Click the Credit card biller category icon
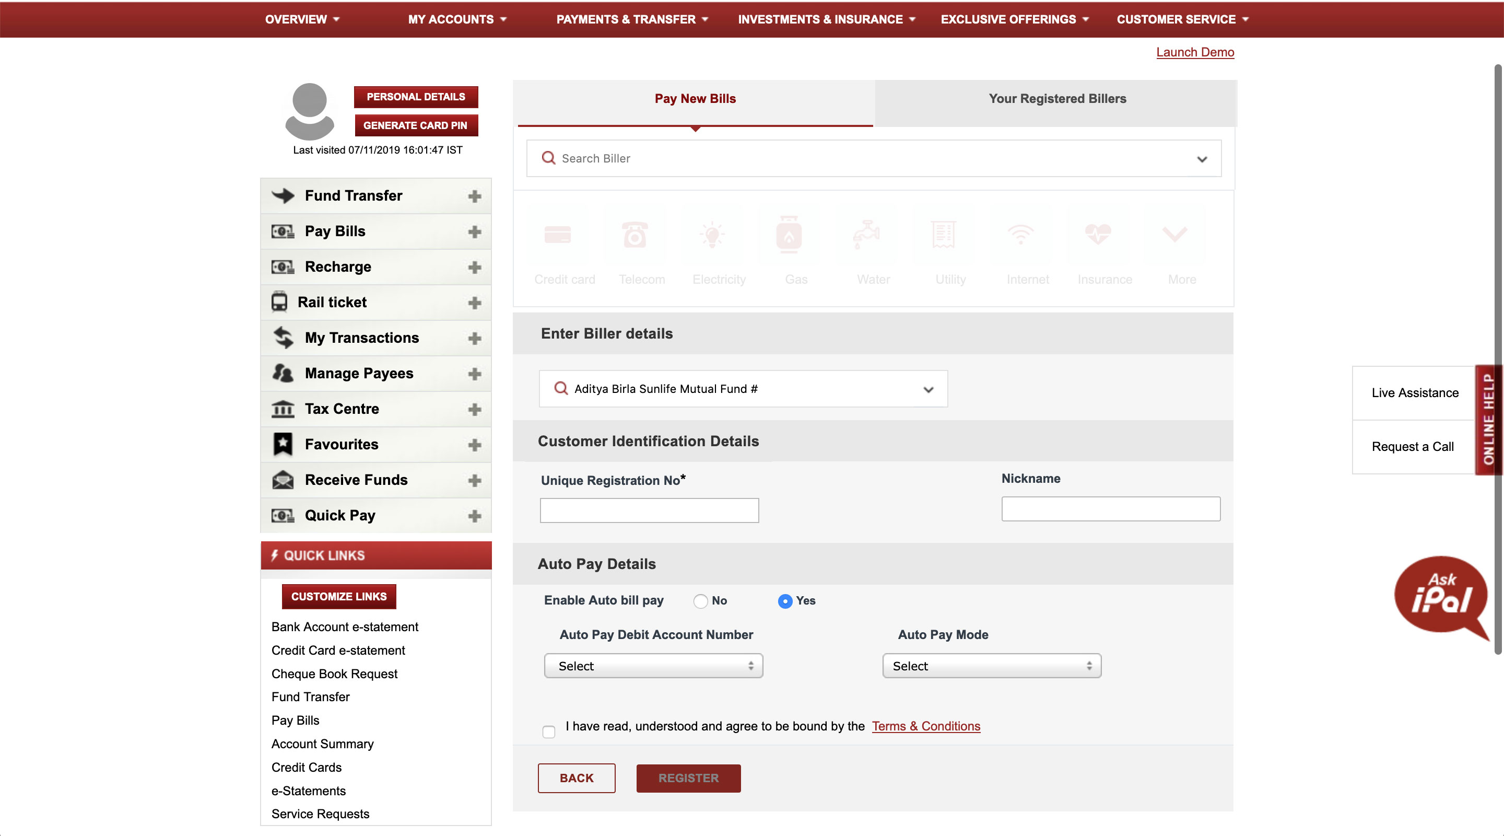This screenshot has height=836, width=1504. tap(557, 235)
